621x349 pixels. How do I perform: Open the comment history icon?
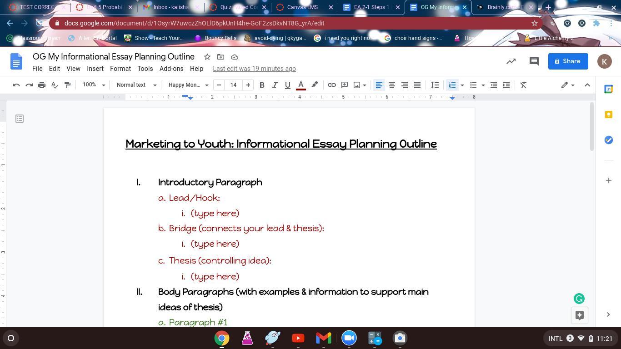coord(534,61)
